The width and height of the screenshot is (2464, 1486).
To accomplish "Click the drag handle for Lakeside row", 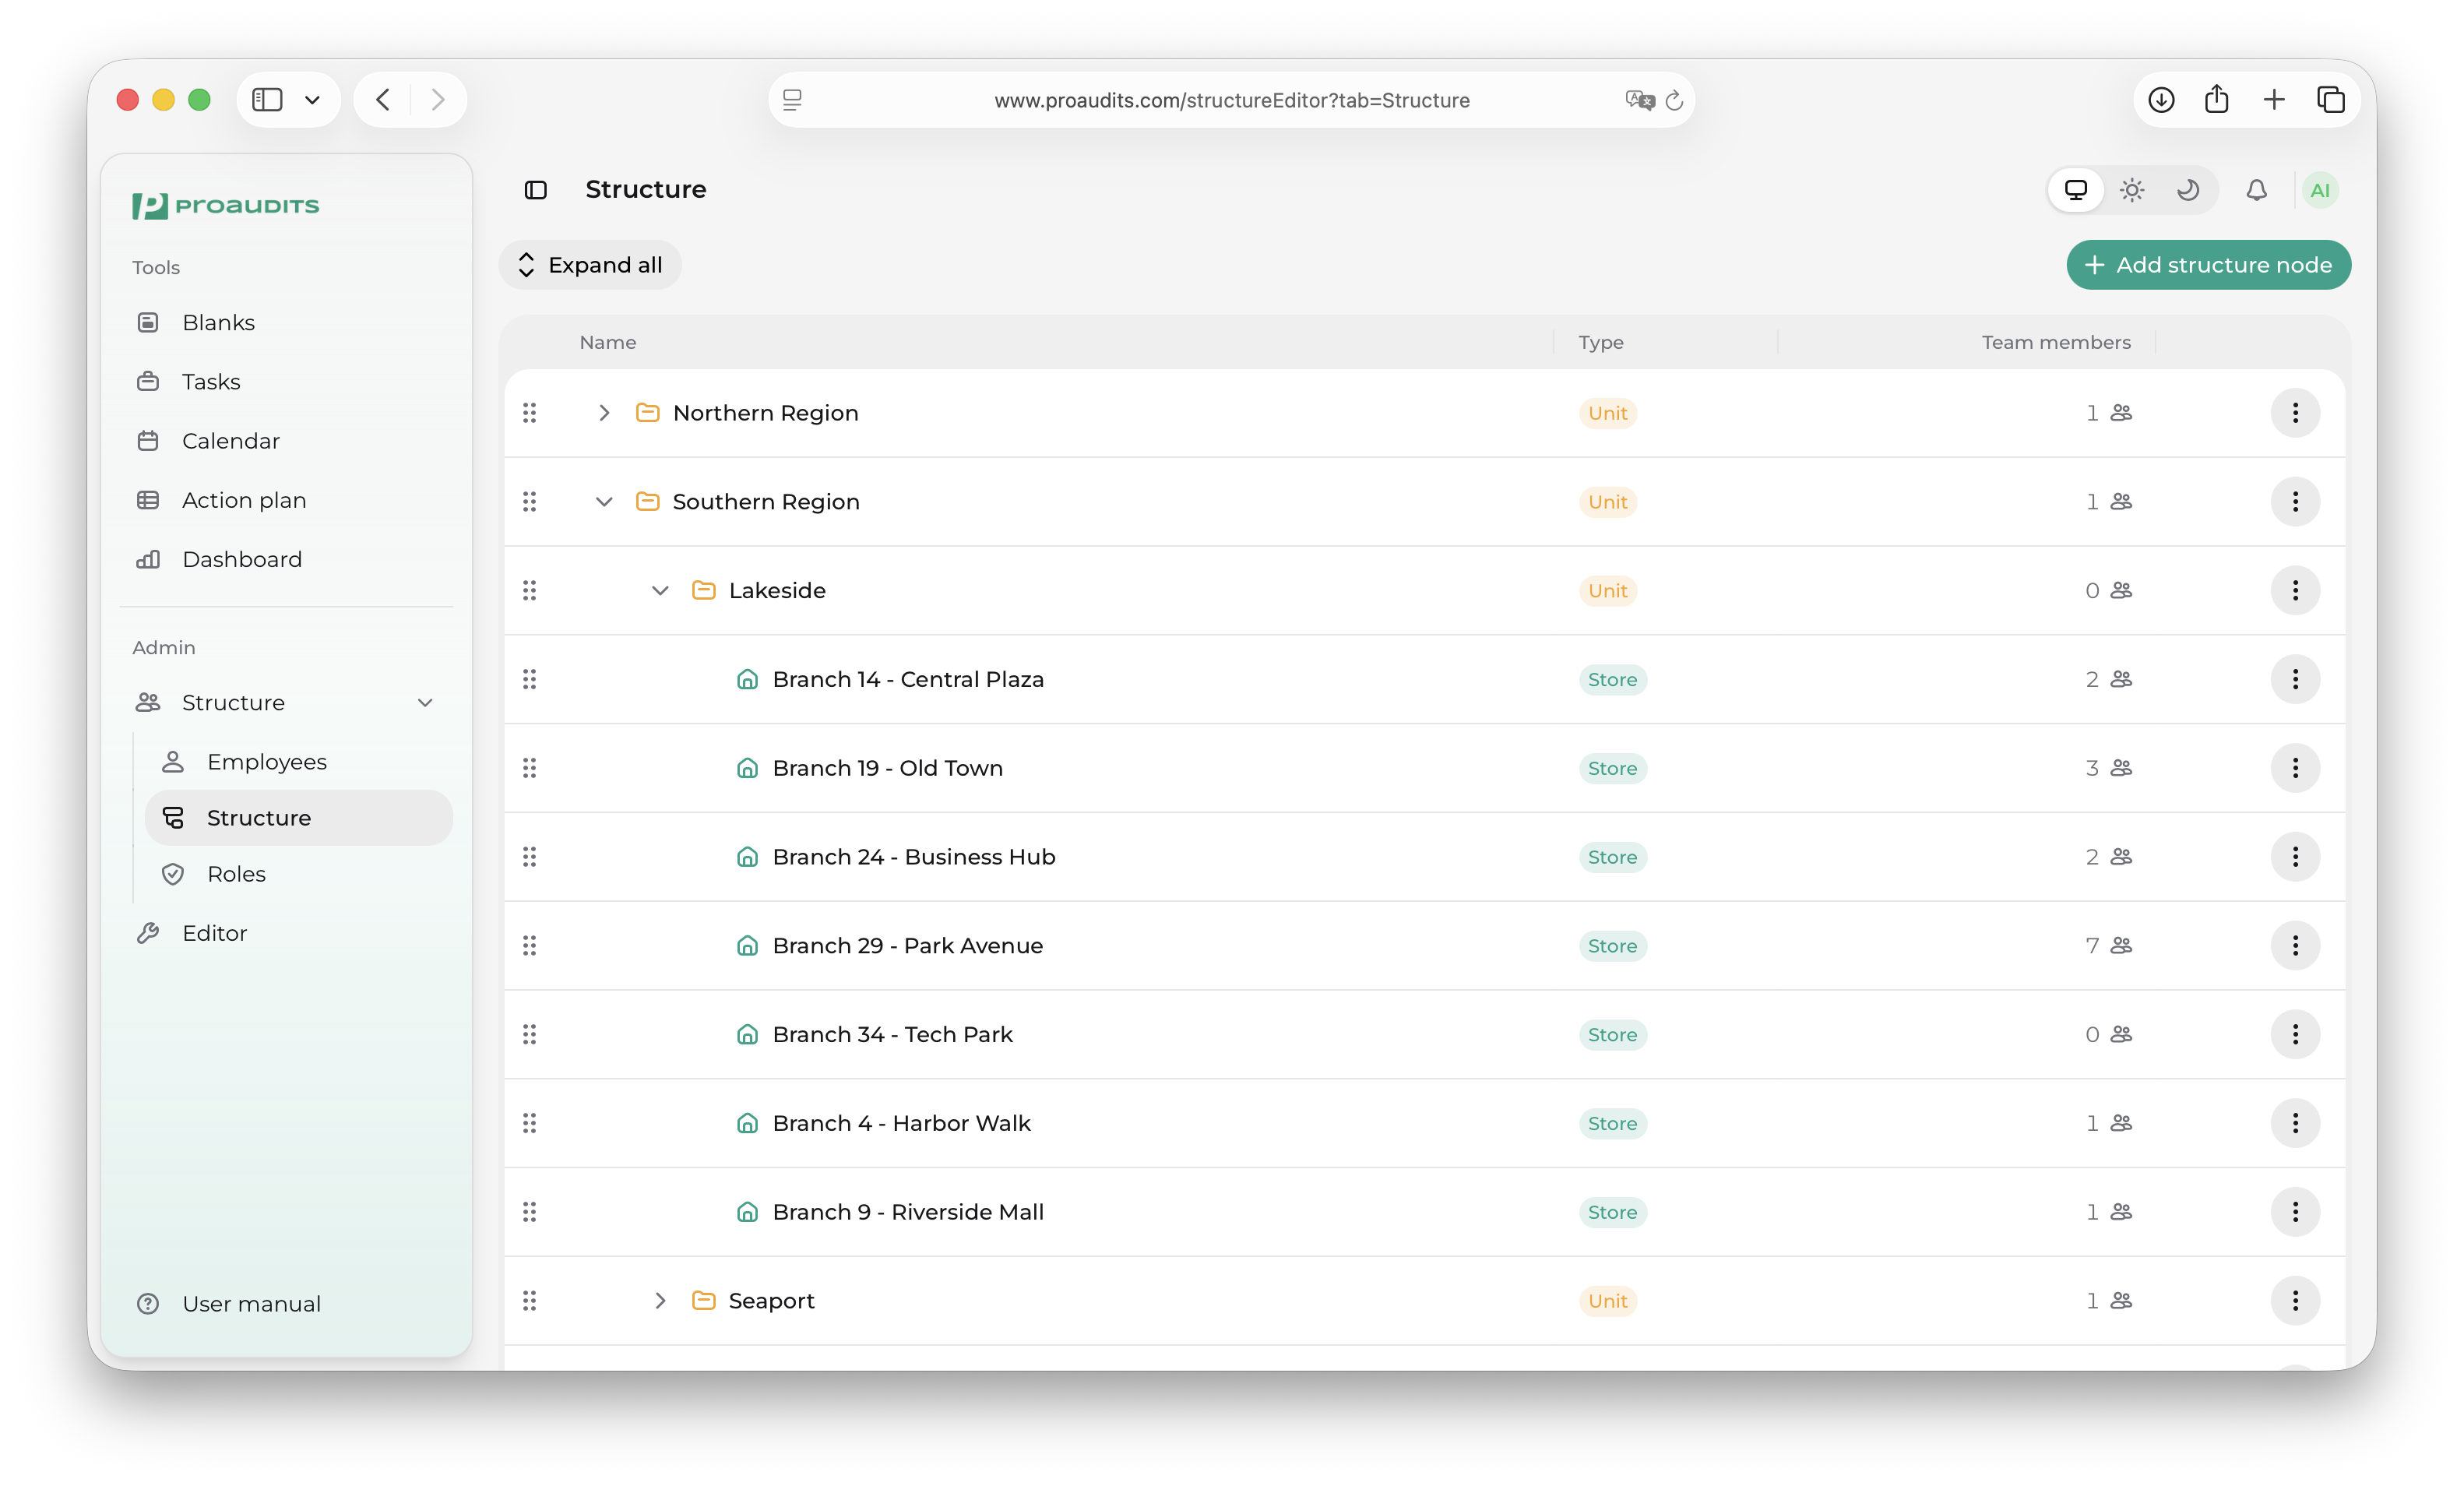I will (x=530, y=590).
